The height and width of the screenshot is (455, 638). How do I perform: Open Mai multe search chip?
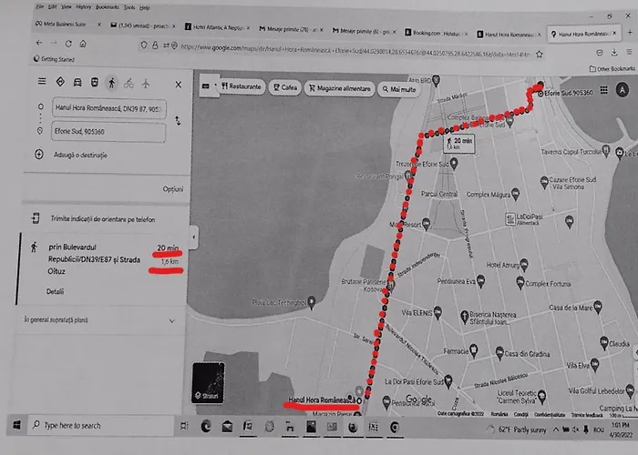(399, 89)
